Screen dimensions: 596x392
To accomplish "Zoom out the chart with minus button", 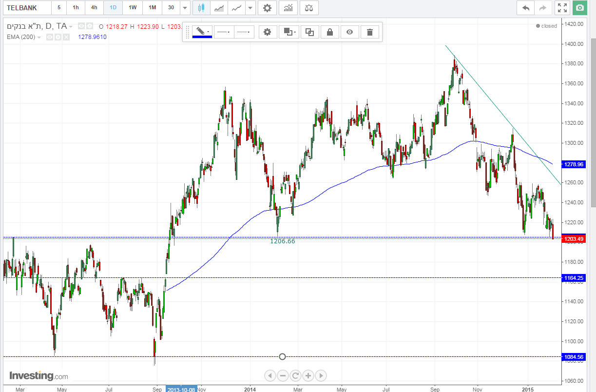I will click(283, 375).
